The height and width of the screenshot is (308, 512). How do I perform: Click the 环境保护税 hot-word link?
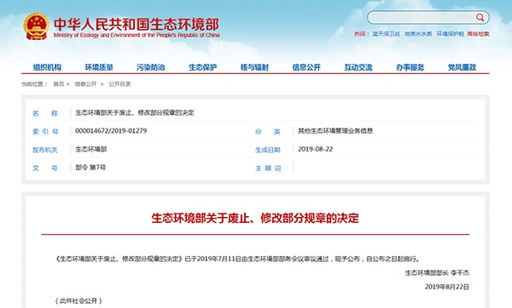[x=451, y=34]
